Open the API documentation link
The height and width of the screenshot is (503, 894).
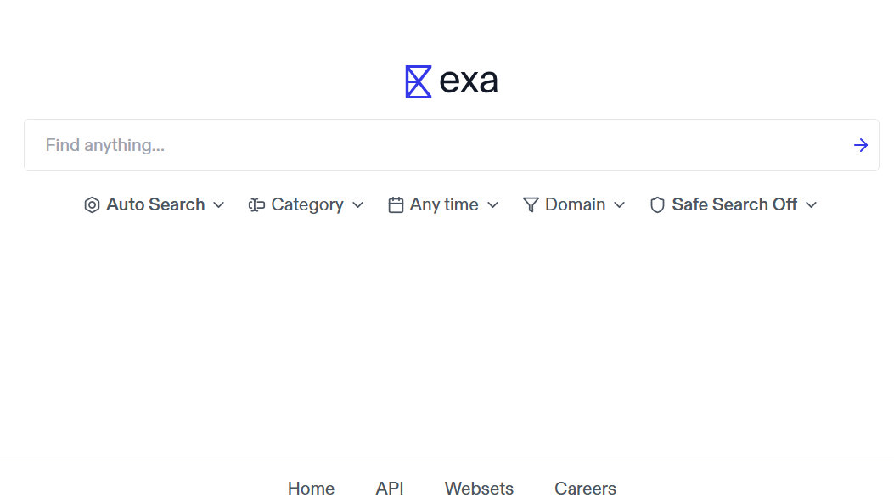390,489
